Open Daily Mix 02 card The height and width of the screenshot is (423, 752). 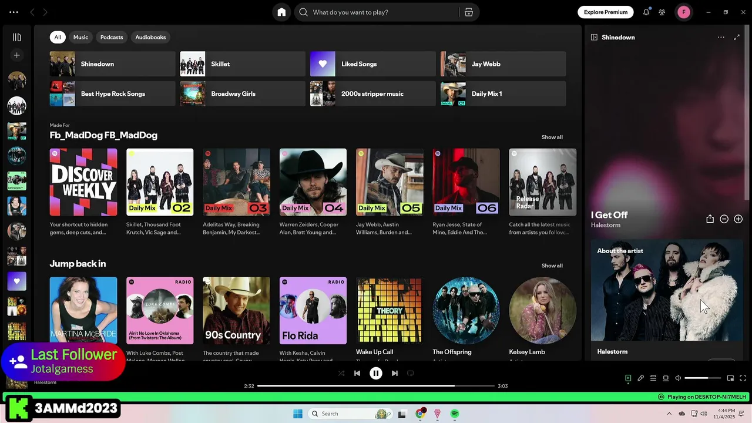(x=160, y=193)
